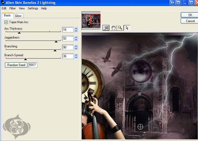
Task: Click the title bar left-right arrows button
Action: (x=172, y=3)
